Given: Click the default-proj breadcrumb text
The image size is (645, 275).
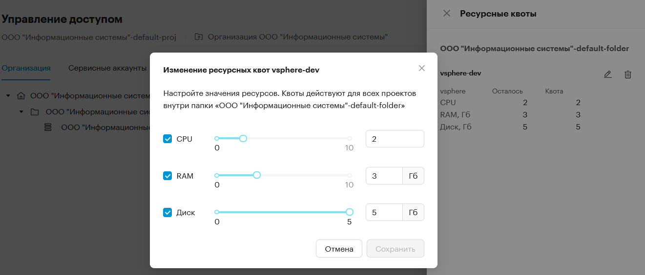Looking at the screenshot, I should click(x=88, y=37).
